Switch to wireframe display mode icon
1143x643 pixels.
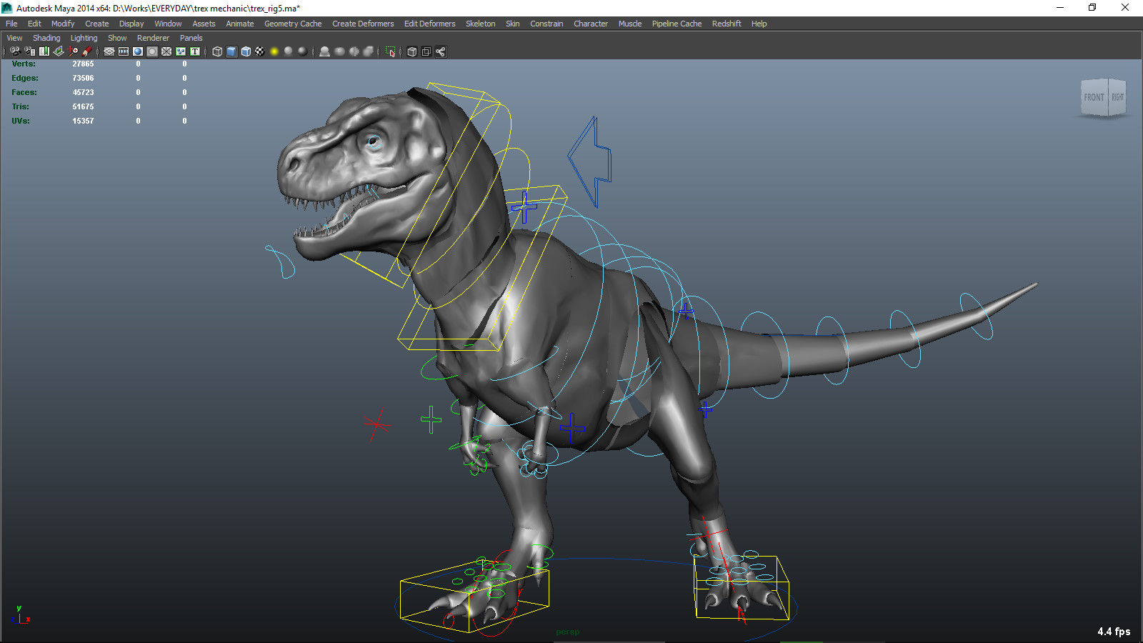(216, 51)
